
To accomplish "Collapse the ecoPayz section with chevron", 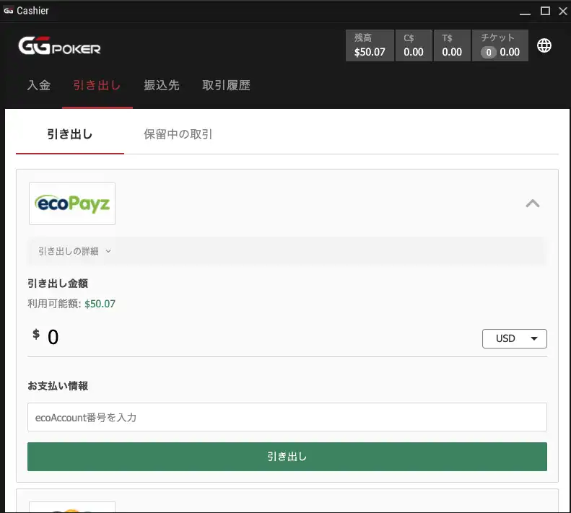I will pyautogui.click(x=532, y=203).
